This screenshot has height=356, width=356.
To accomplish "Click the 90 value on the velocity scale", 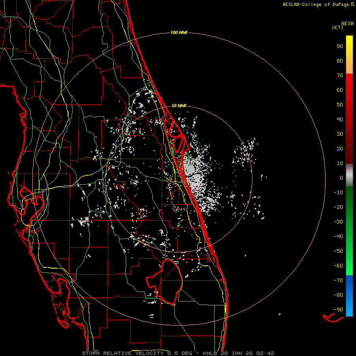I will pos(340,46).
